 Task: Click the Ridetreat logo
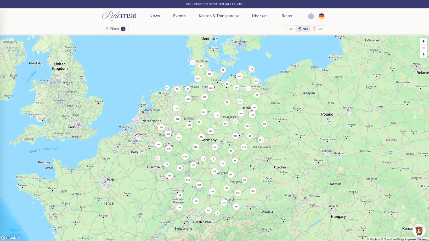coord(119,16)
